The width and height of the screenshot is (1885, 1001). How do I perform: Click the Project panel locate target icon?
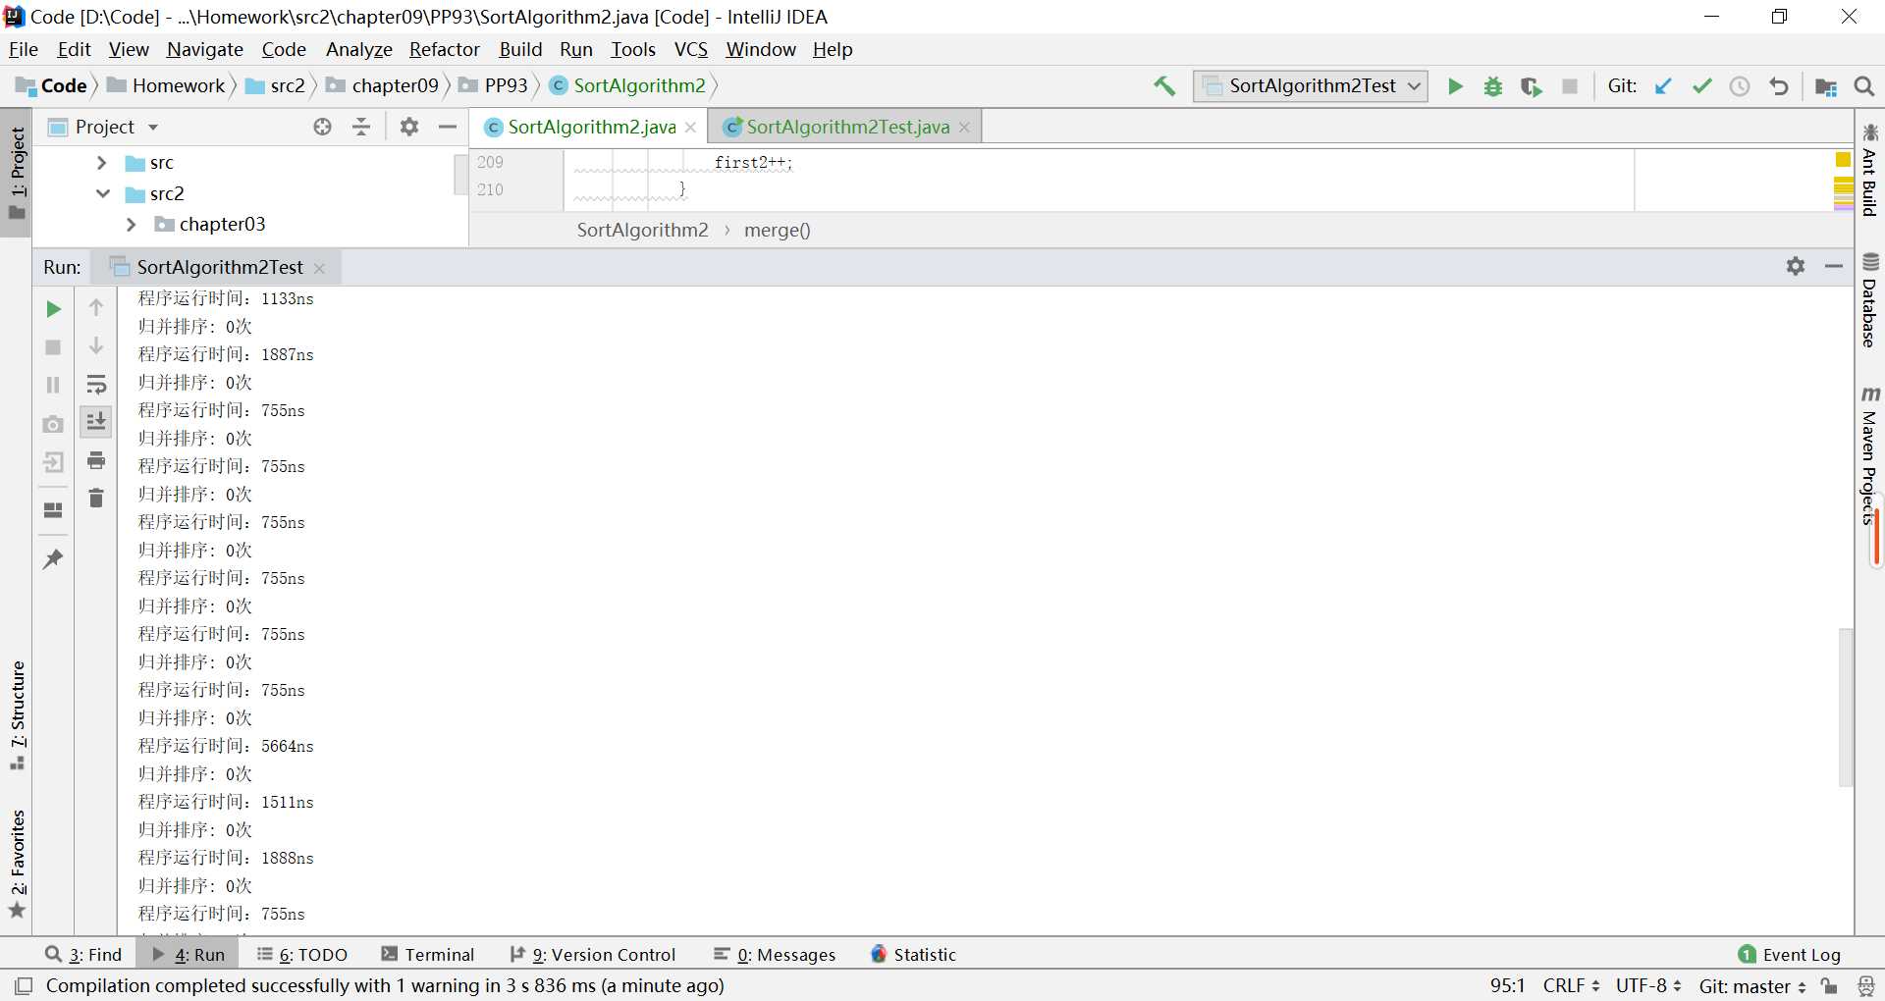pos(322,127)
